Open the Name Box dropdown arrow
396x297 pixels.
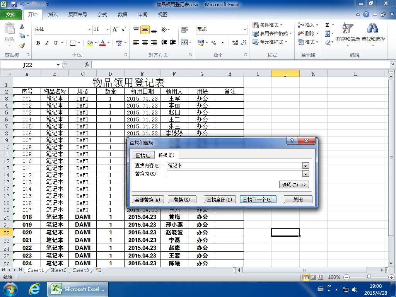(x=58, y=65)
